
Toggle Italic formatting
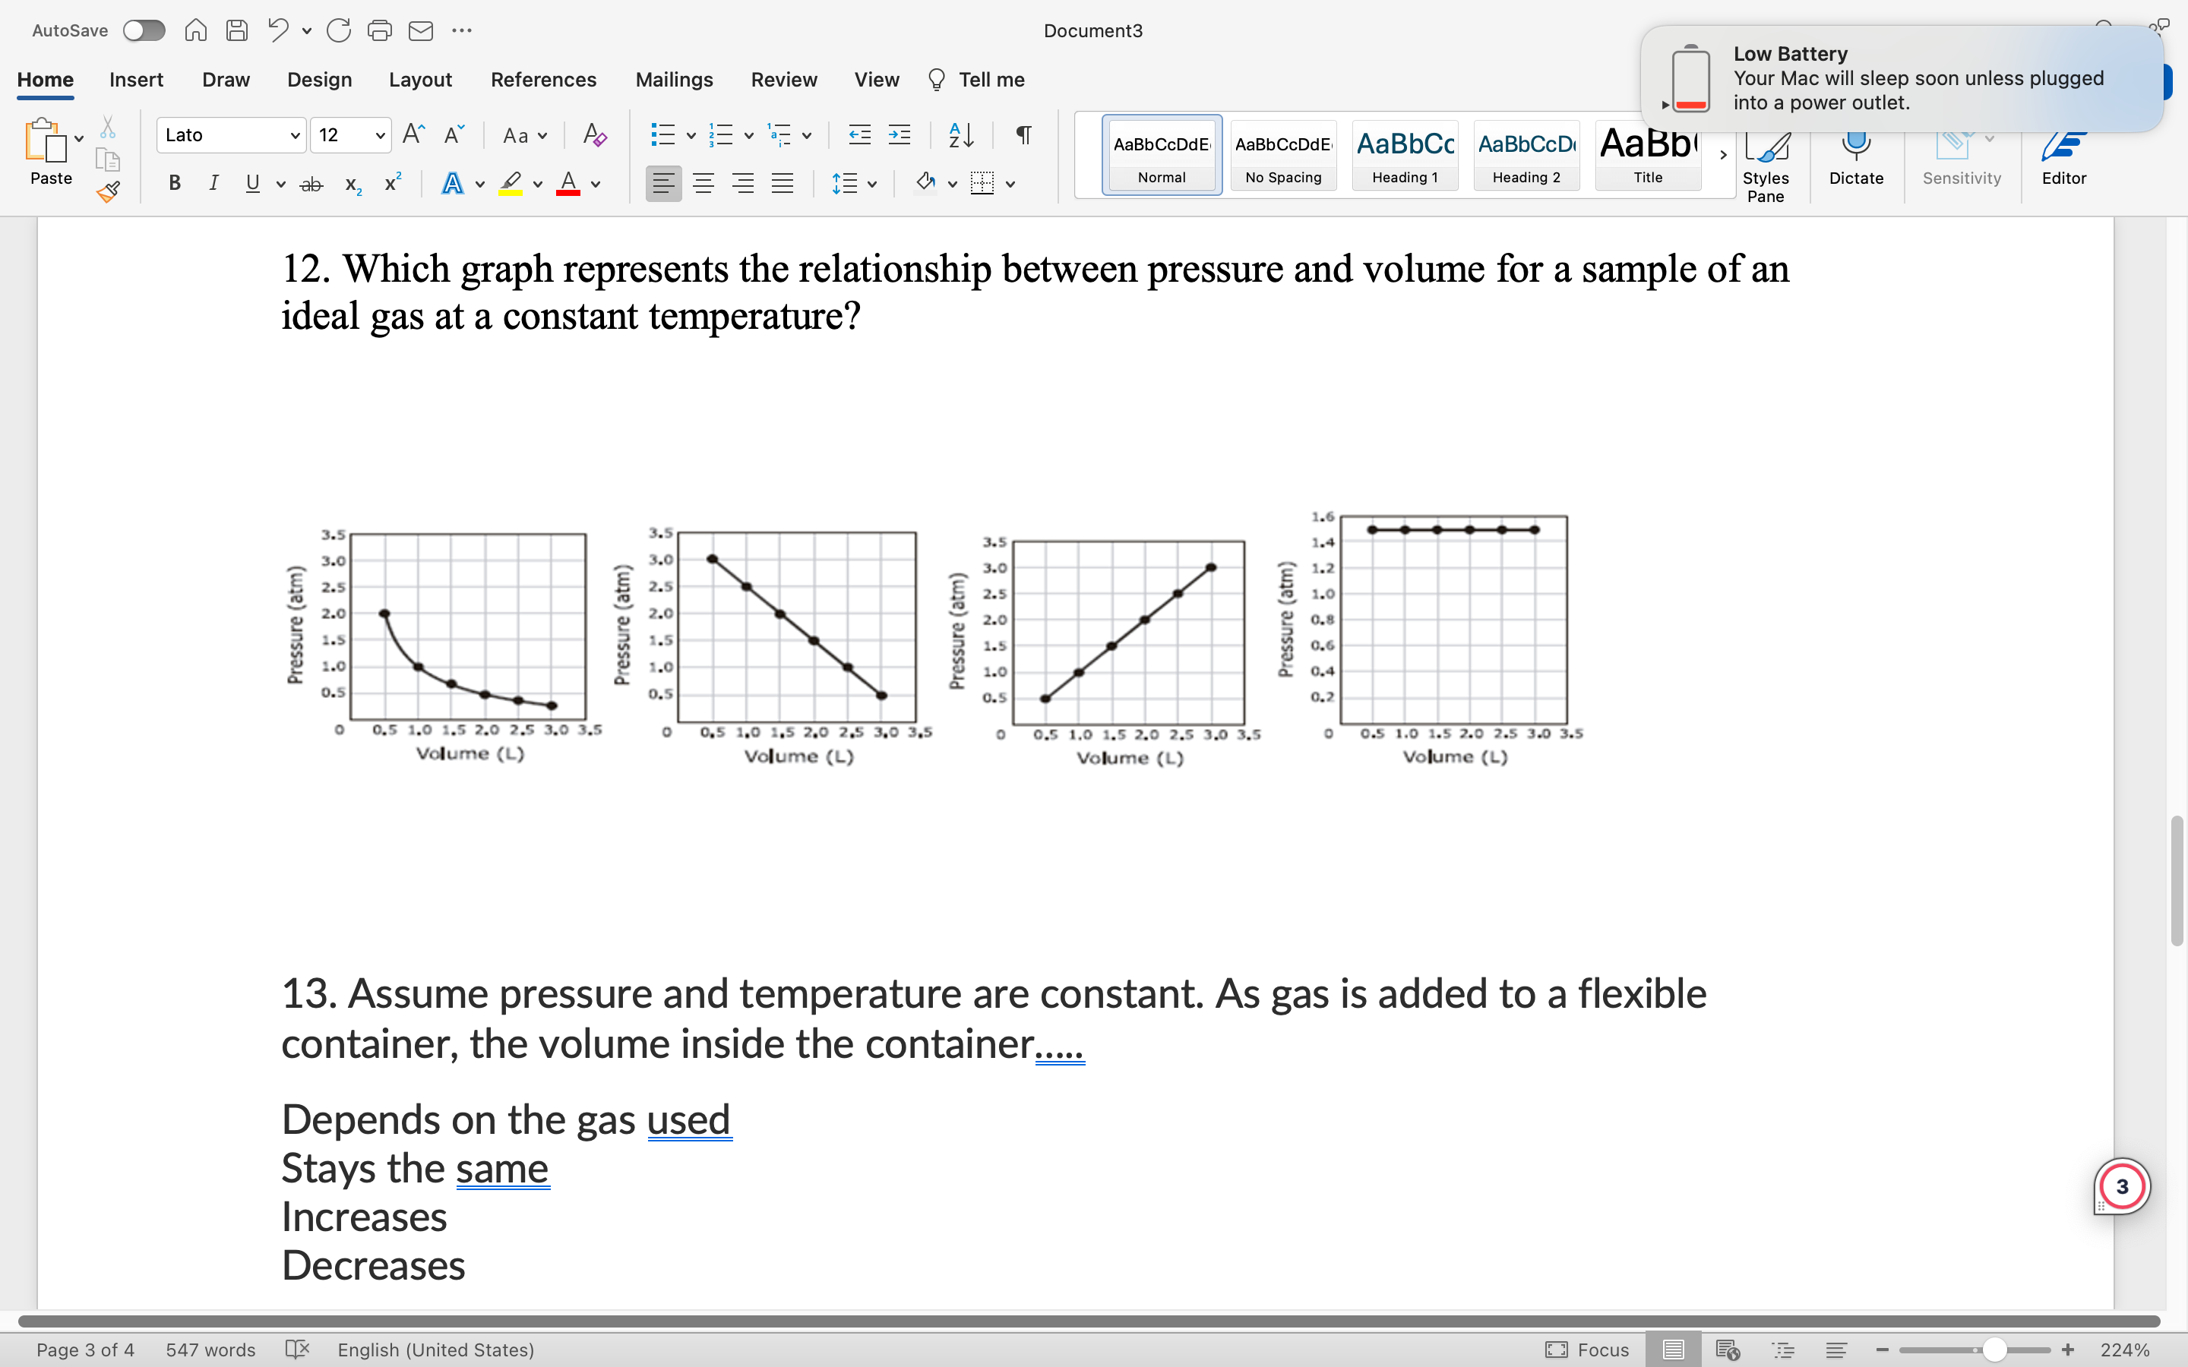coord(213,184)
